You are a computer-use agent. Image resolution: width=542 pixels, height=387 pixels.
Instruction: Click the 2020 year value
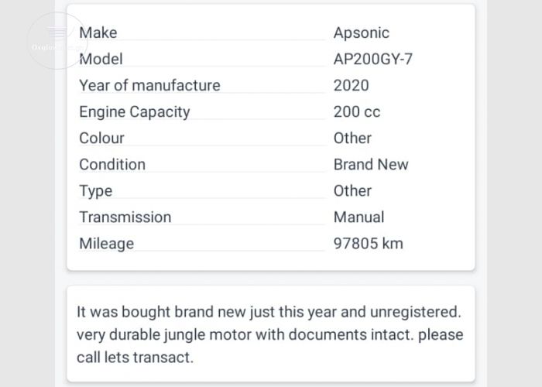pos(352,85)
